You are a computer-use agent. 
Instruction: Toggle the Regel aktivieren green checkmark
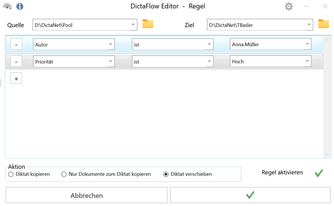(319, 173)
